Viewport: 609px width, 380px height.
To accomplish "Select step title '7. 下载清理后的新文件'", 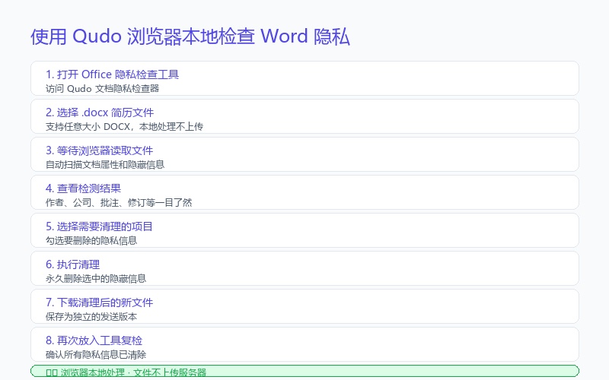I will coord(100,302).
